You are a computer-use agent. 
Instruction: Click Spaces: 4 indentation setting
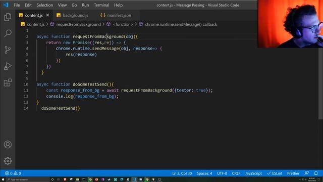tap(204, 173)
